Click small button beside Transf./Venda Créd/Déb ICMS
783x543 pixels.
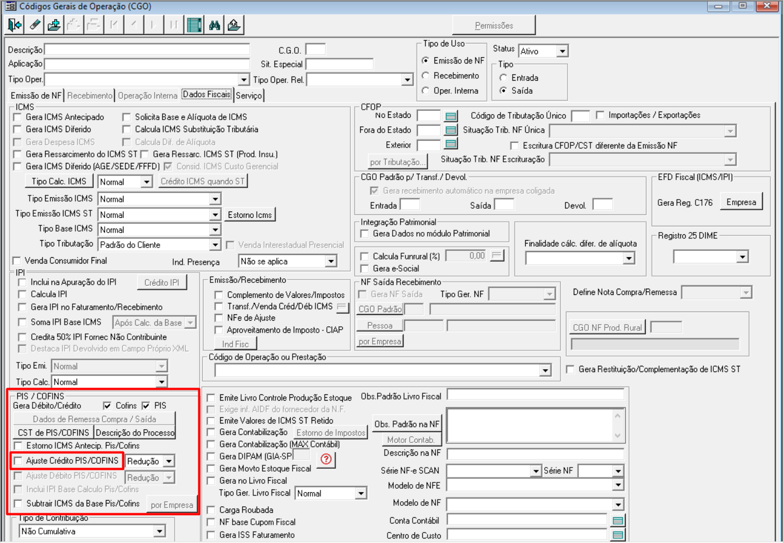tap(342, 307)
